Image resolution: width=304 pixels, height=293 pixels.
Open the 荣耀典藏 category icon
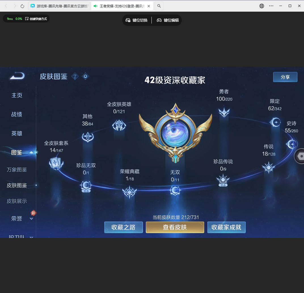pyautogui.click(x=130, y=192)
